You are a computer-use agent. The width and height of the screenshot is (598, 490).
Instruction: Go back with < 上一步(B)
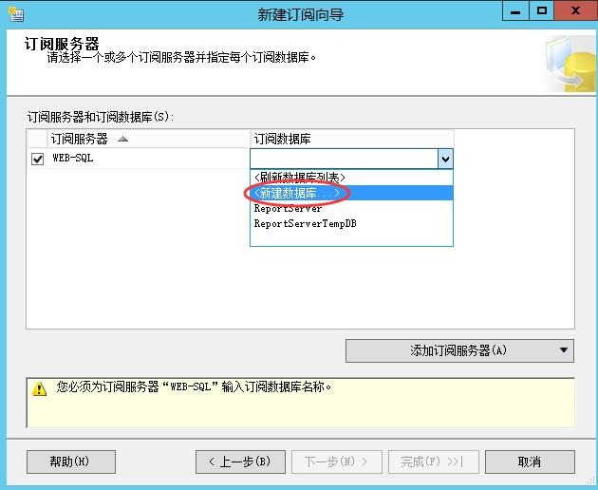[x=240, y=462]
